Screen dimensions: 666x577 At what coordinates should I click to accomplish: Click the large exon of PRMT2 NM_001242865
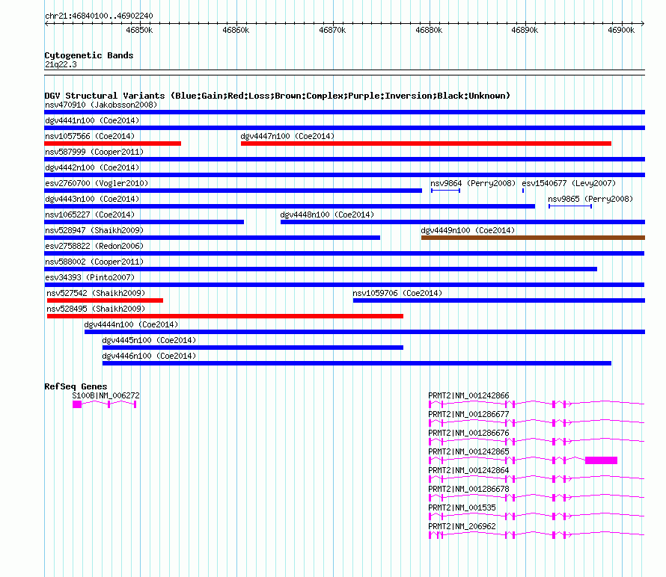click(601, 460)
